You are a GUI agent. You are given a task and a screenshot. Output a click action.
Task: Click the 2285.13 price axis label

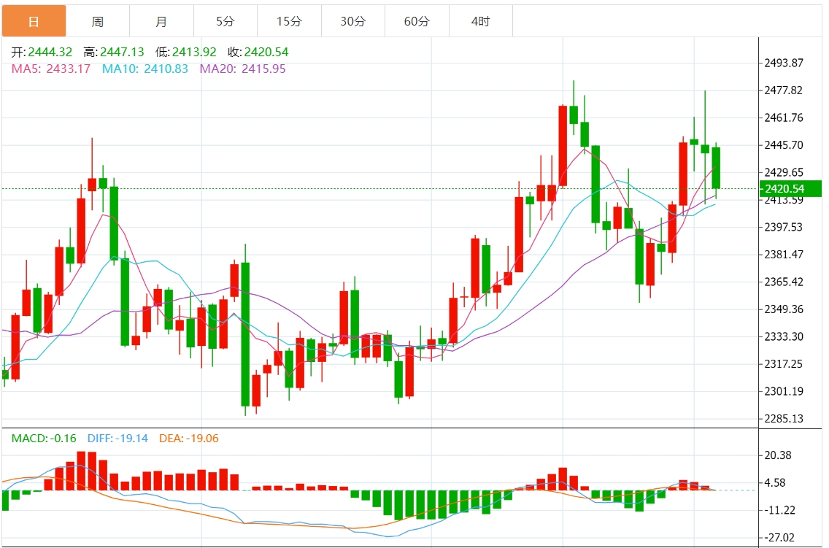click(784, 419)
